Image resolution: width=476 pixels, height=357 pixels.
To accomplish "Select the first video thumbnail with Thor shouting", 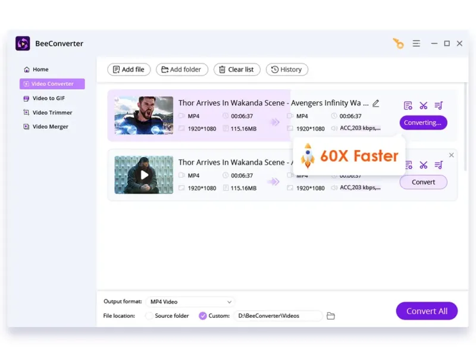I will [x=144, y=115].
